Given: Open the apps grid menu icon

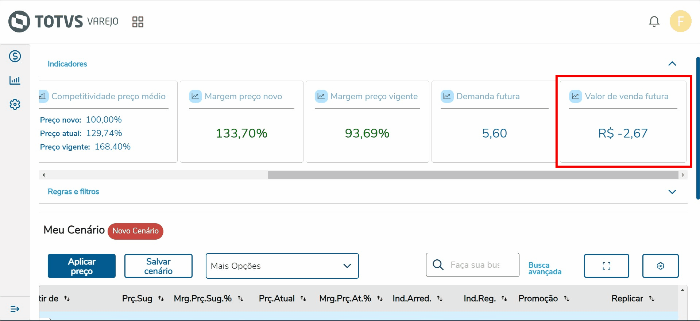Looking at the screenshot, I should (138, 22).
